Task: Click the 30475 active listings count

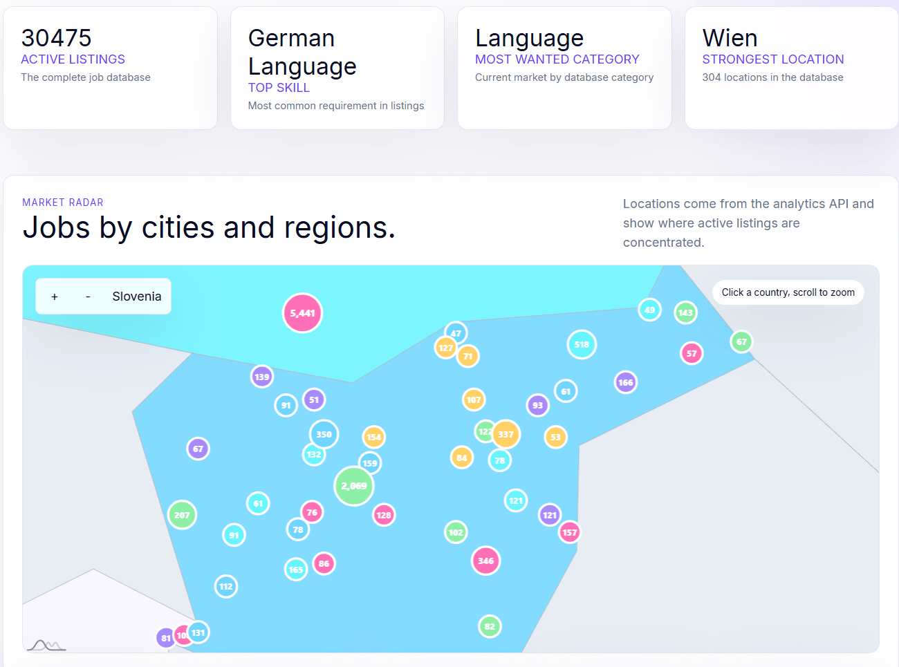Action: (x=56, y=38)
